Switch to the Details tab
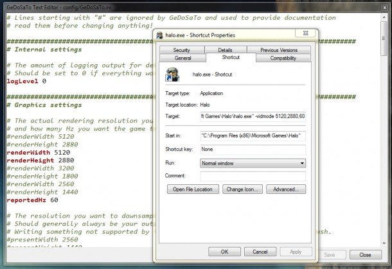The width and height of the screenshot is (392, 269). point(226,50)
